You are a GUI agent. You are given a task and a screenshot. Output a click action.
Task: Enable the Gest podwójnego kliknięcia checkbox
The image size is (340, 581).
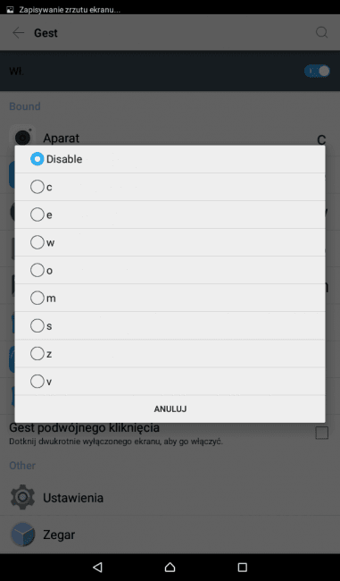321,433
